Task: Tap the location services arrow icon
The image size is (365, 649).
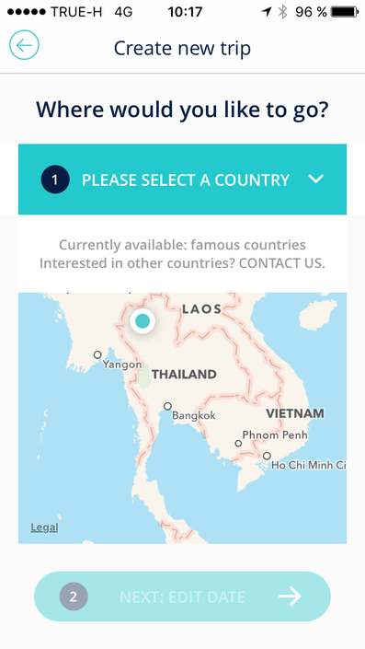Action: (267, 12)
